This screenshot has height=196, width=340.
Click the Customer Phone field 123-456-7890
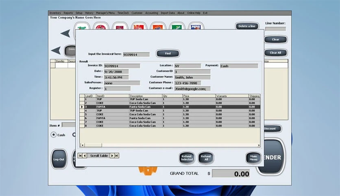click(x=188, y=83)
